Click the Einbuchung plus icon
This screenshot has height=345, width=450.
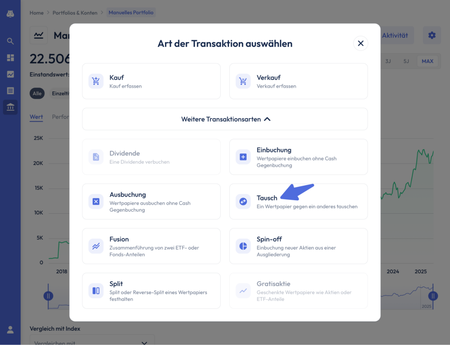tap(243, 157)
